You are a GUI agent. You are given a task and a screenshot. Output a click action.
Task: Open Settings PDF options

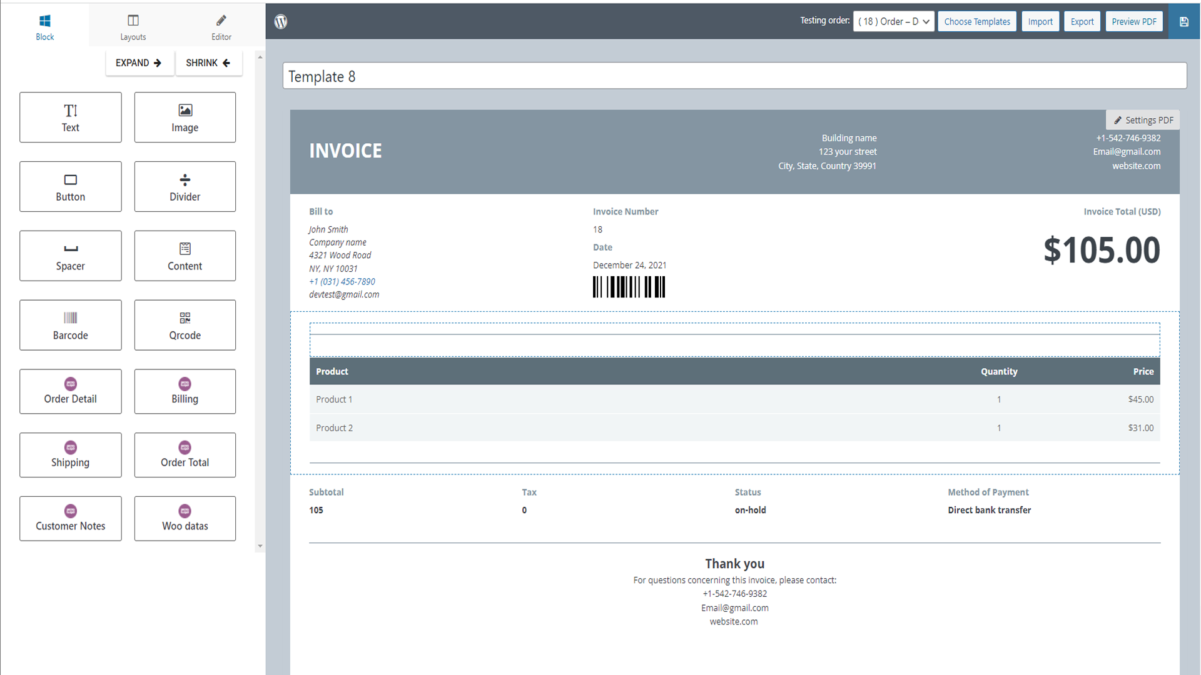coord(1142,120)
